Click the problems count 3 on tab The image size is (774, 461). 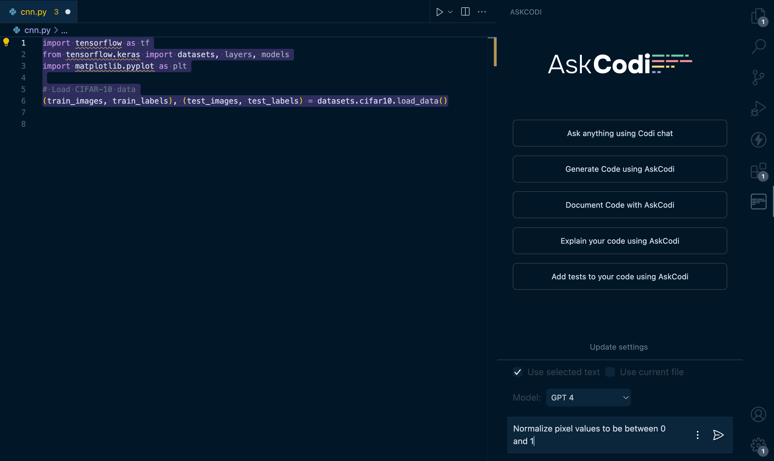(x=56, y=12)
